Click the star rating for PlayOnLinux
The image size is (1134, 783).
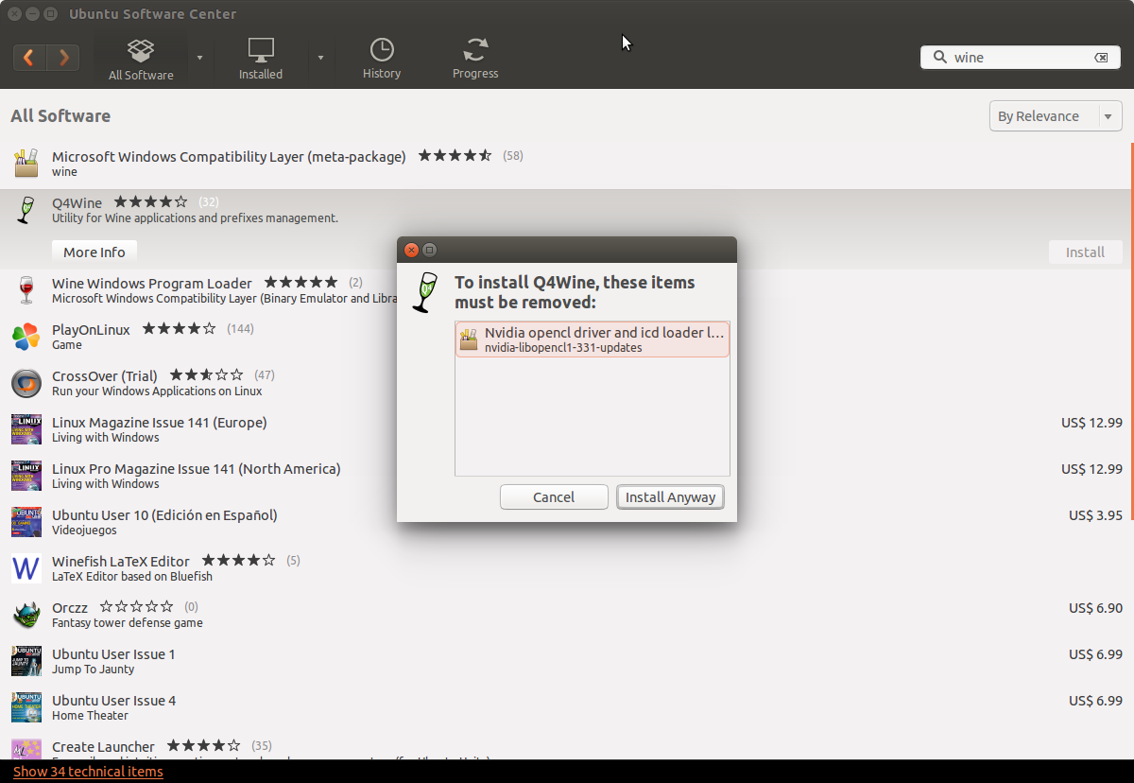[x=179, y=329]
